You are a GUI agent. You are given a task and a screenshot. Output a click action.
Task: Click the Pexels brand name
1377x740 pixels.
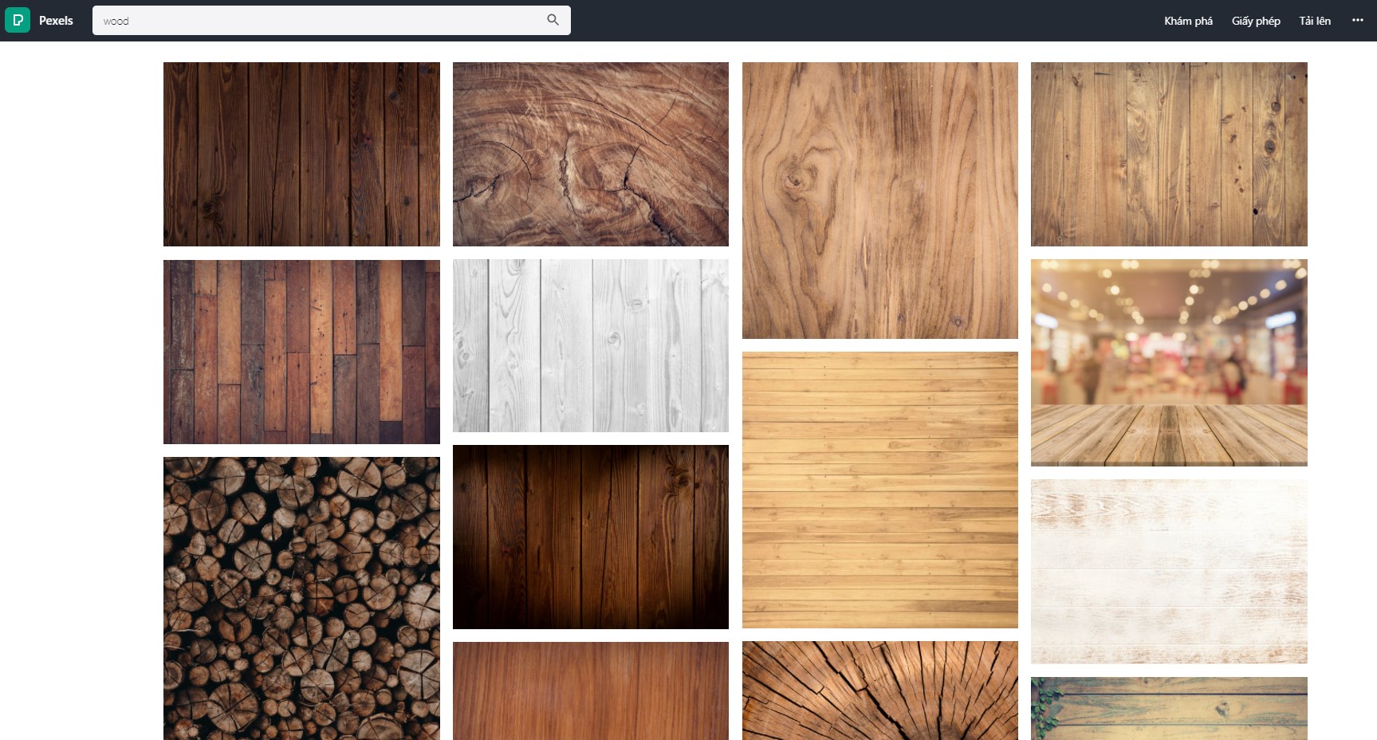[x=56, y=21]
